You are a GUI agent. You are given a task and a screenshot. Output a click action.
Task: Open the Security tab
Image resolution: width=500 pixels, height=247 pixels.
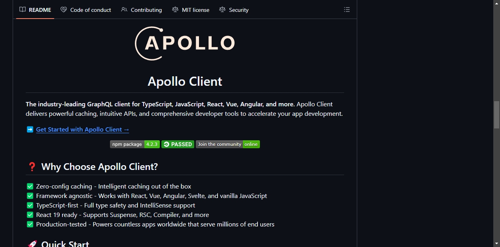pyautogui.click(x=234, y=10)
